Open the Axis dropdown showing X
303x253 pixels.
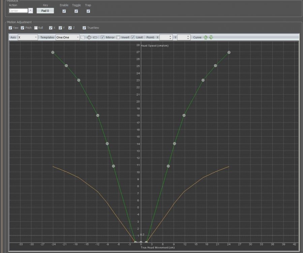click(x=28, y=37)
